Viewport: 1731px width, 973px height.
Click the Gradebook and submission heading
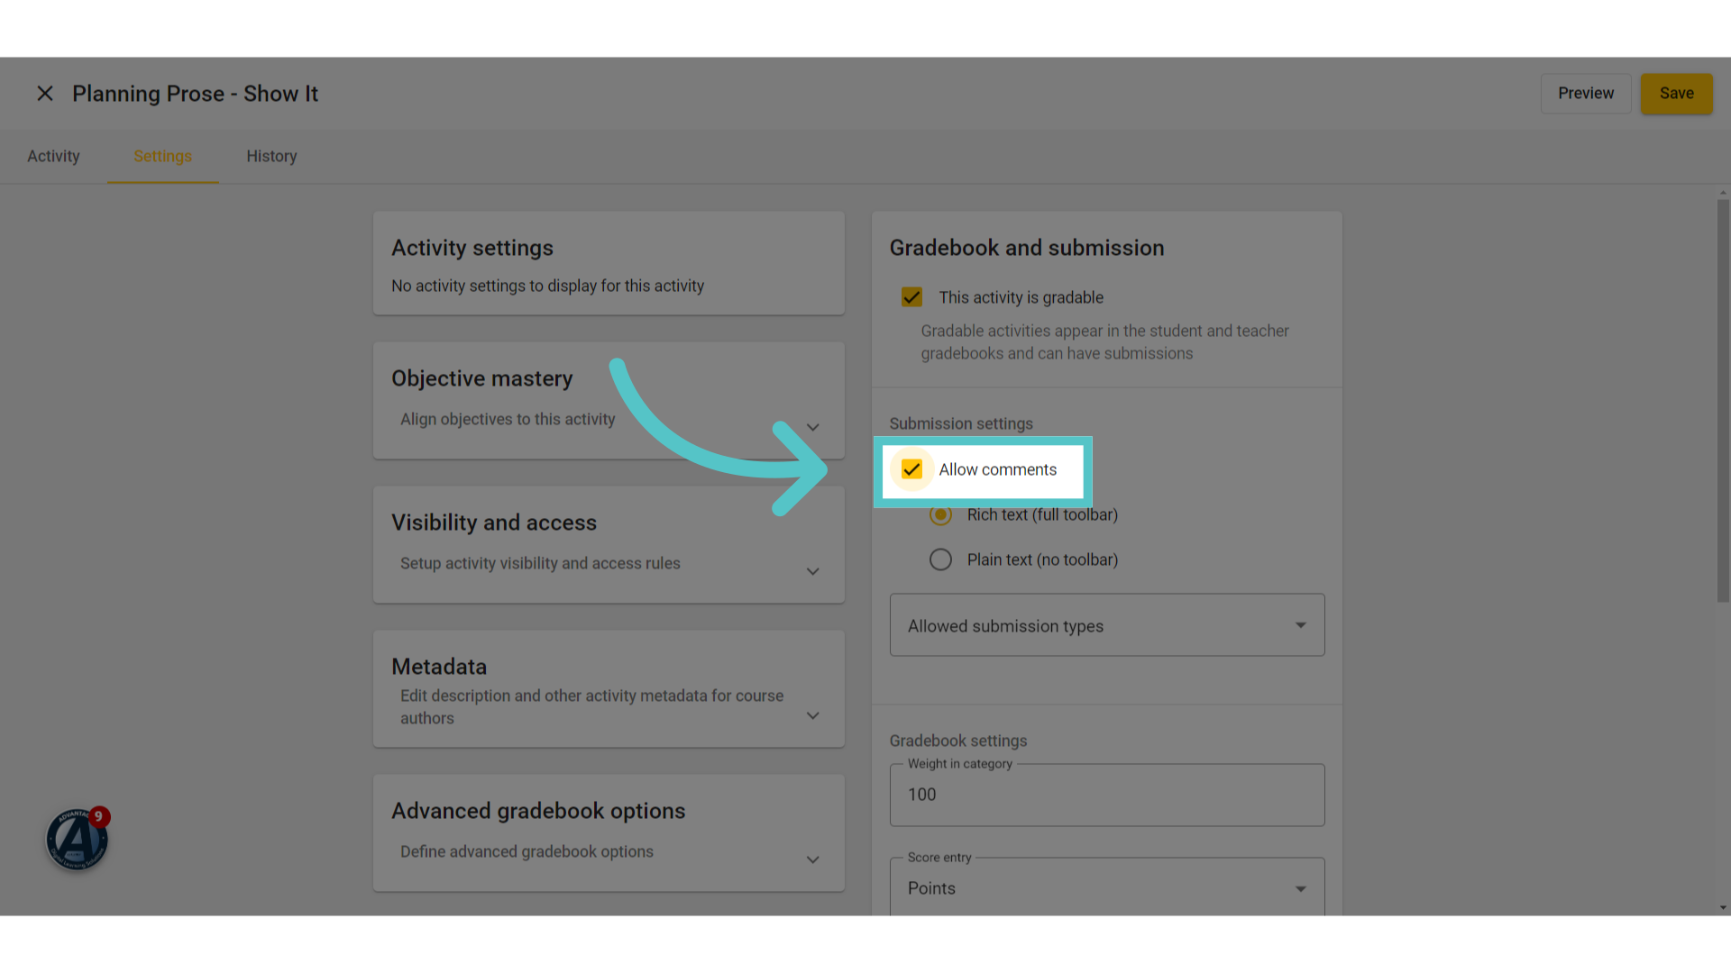pyautogui.click(x=1027, y=248)
